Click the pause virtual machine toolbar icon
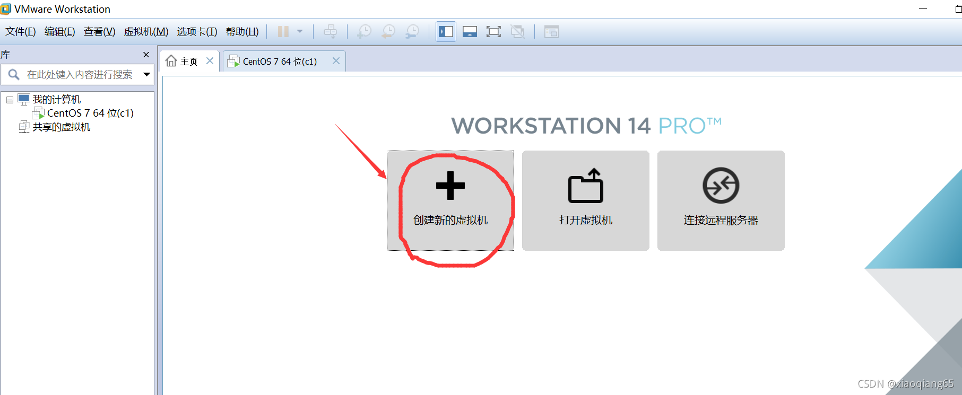This screenshot has height=395, width=962. (283, 32)
